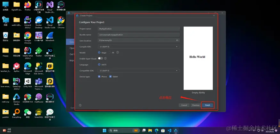Image resolution: width=280 pixels, height=134 pixels.
Task: Open IntelliJ IDEA 2023.2 shortcut
Action: [x=28, y=53]
